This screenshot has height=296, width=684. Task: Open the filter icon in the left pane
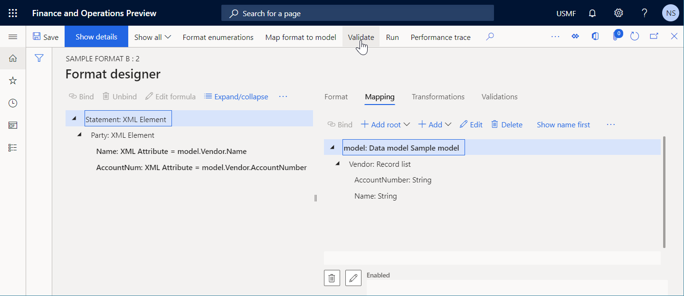pos(39,58)
